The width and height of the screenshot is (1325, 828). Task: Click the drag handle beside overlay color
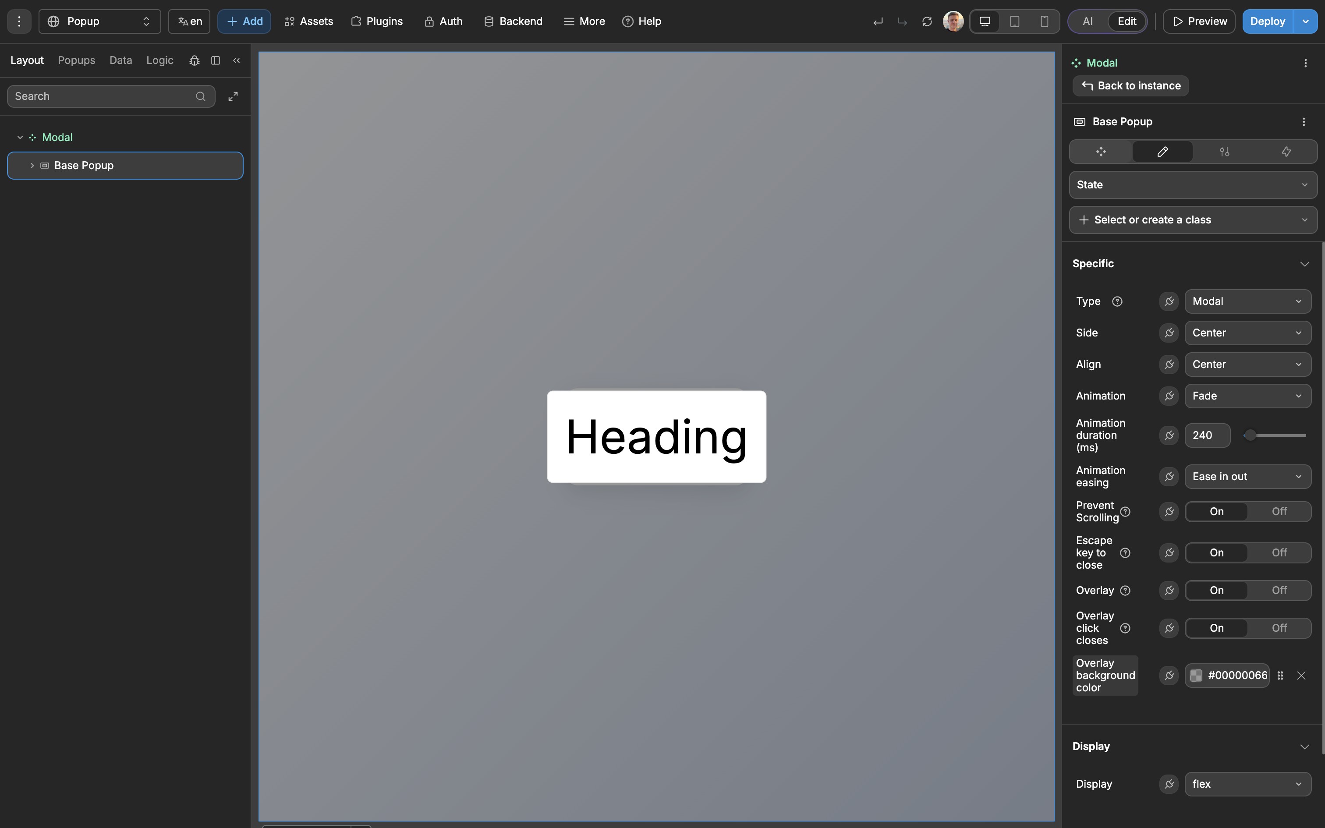[x=1280, y=675]
